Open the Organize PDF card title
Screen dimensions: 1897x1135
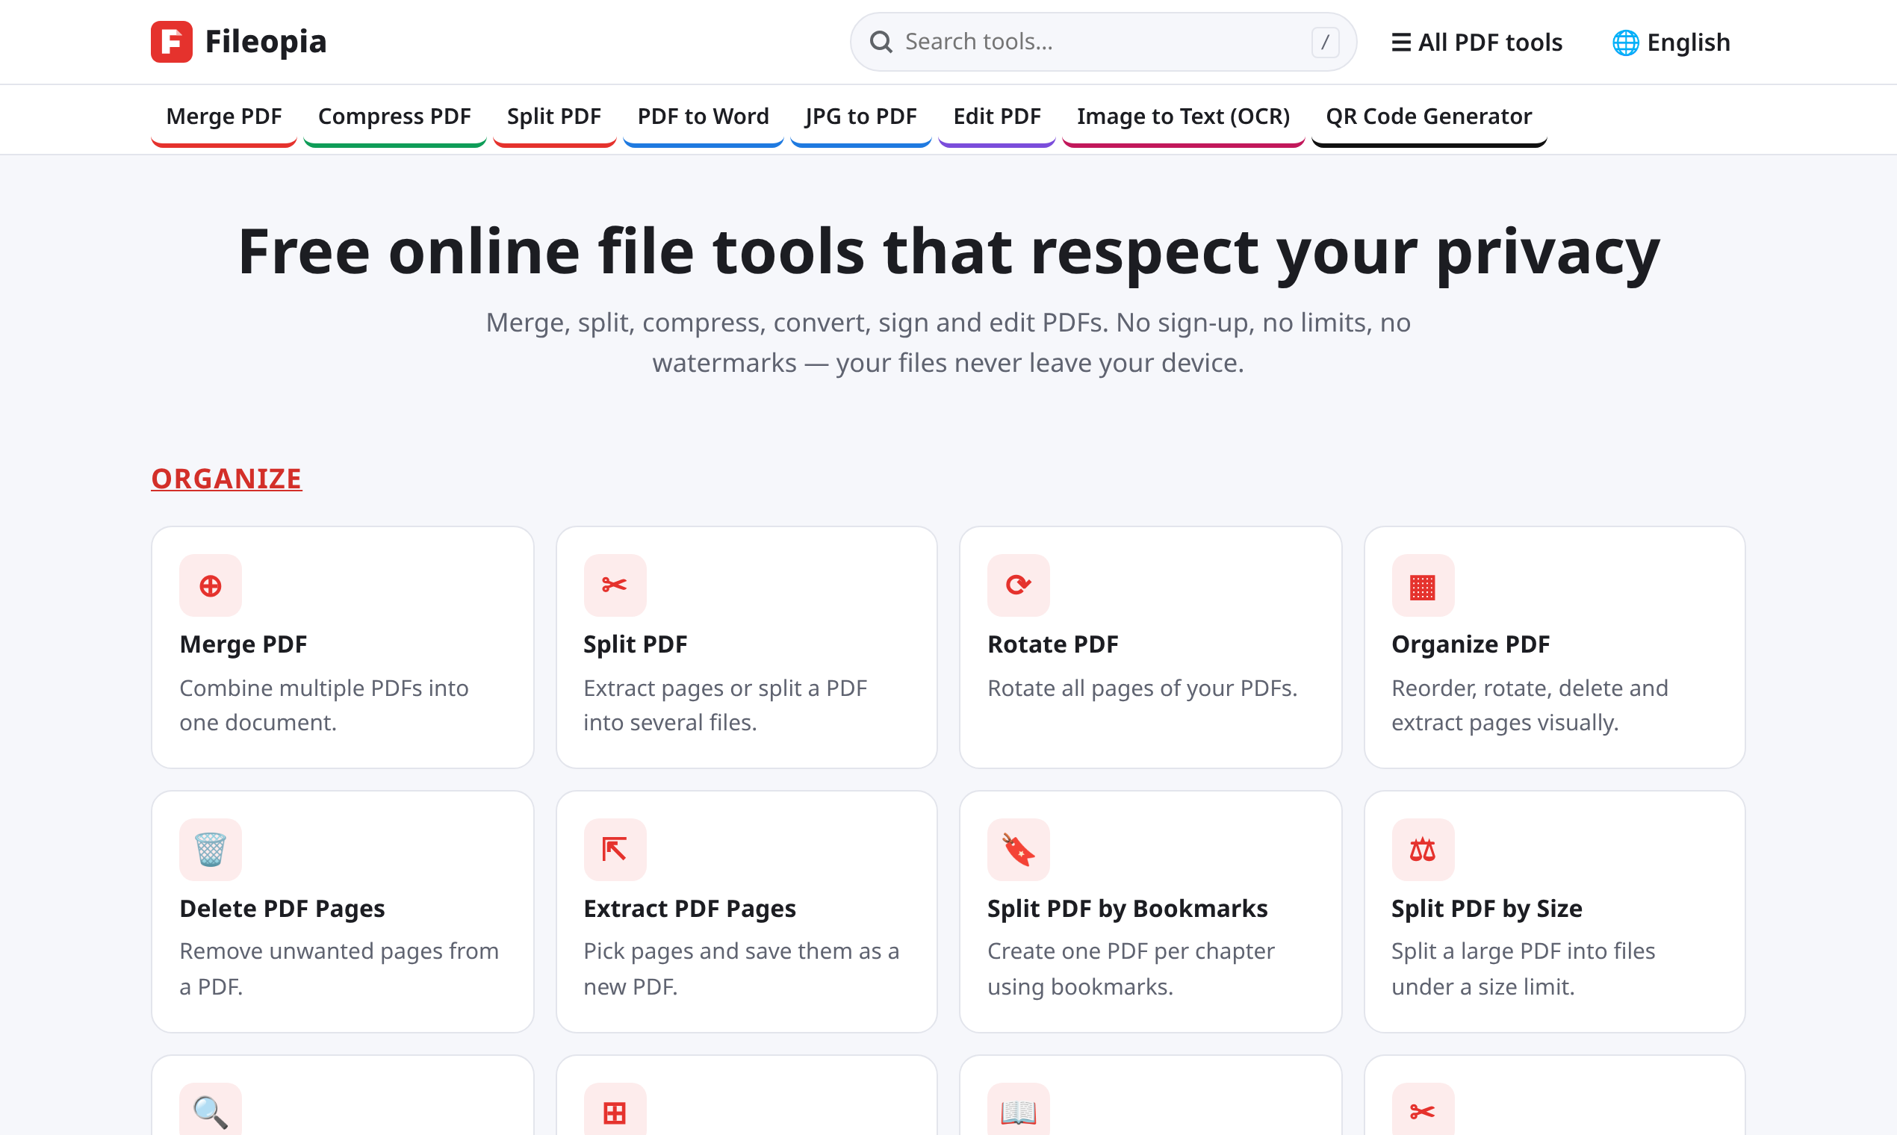point(1470,644)
